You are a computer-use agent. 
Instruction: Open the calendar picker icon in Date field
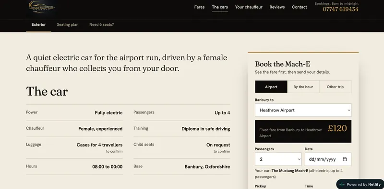coord(345,159)
